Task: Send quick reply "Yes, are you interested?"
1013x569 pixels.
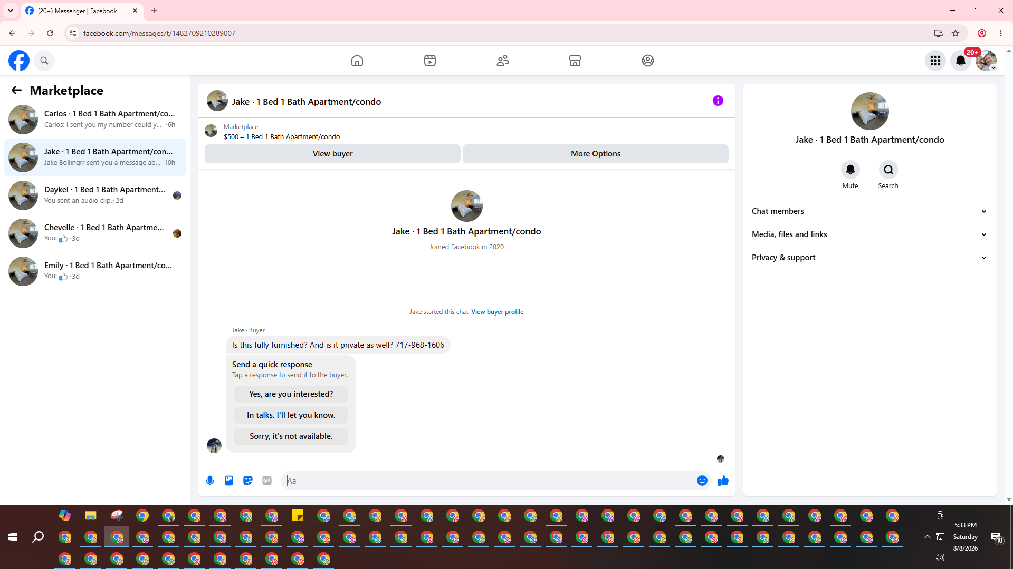Action: click(291, 394)
